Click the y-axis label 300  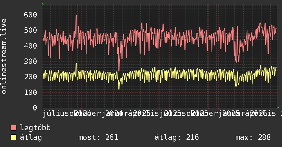30,61
